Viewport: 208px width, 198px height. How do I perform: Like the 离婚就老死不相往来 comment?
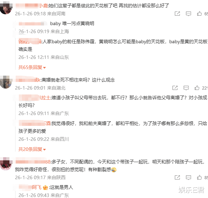click(197, 88)
